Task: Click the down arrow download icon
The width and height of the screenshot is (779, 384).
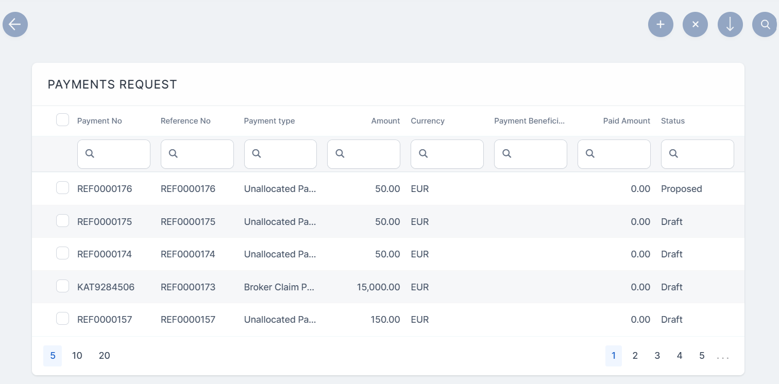Action: point(730,25)
